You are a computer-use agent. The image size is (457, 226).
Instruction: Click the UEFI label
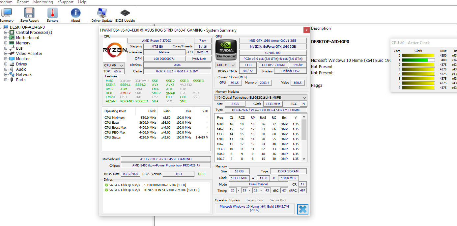[202, 174]
